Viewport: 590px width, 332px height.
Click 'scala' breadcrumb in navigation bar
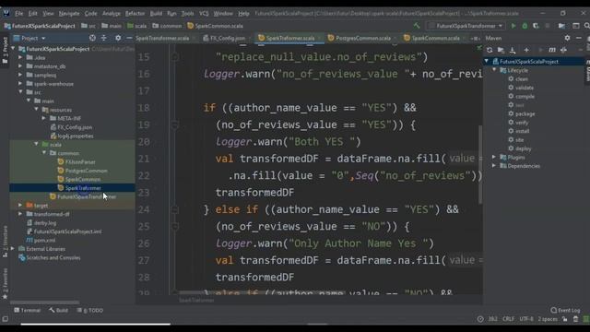[137, 26]
